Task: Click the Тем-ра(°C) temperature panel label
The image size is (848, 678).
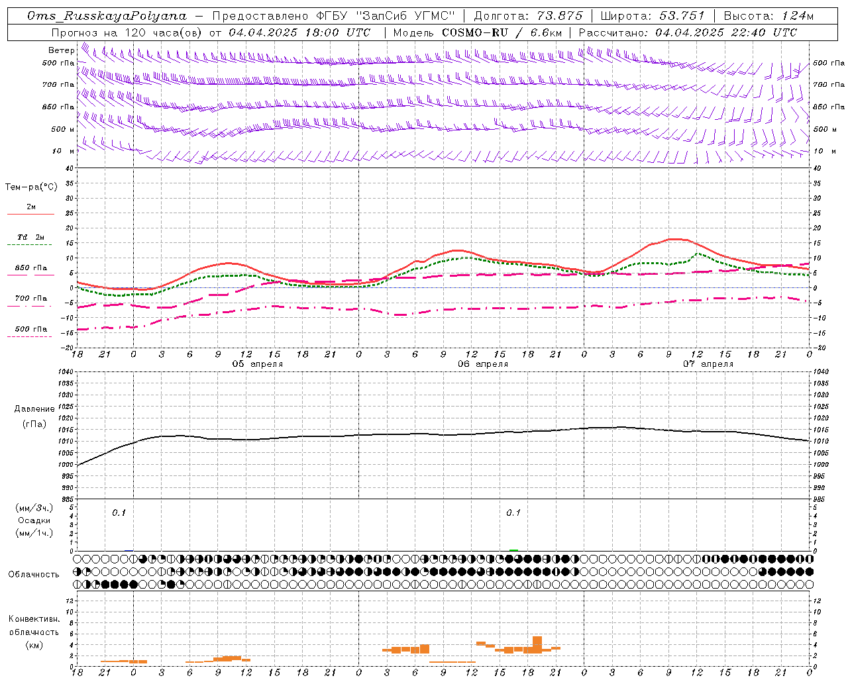Action: point(31,187)
